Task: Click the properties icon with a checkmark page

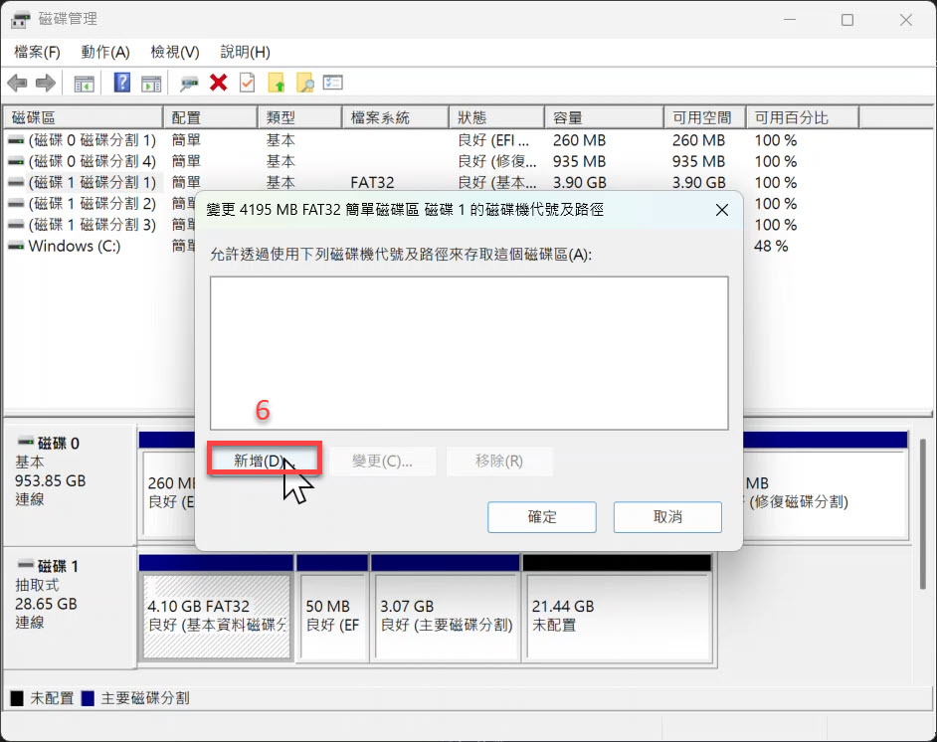Action: [247, 84]
